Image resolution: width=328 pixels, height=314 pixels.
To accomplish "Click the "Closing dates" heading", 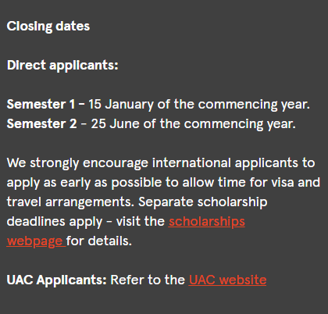I will 48,27.
